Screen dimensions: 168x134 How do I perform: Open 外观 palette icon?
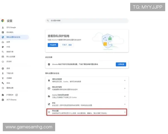point(3,47)
